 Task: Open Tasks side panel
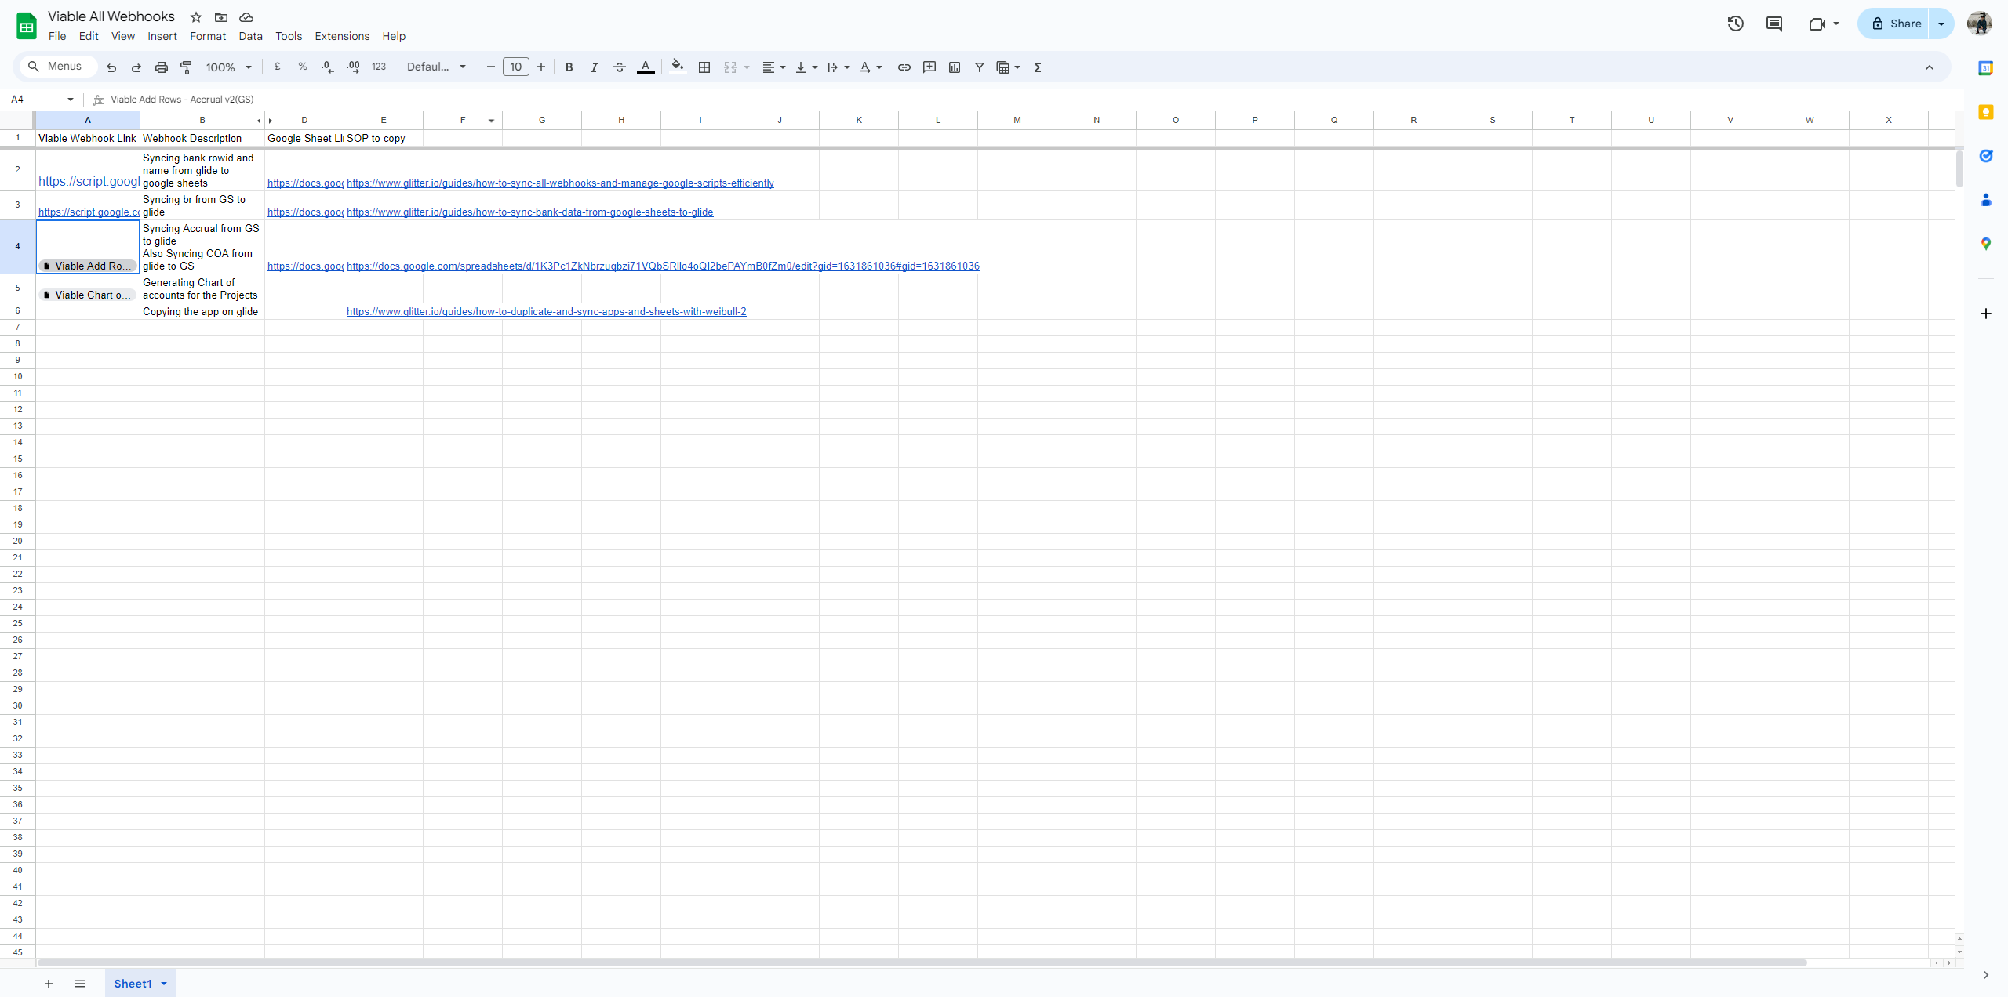click(1986, 156)
